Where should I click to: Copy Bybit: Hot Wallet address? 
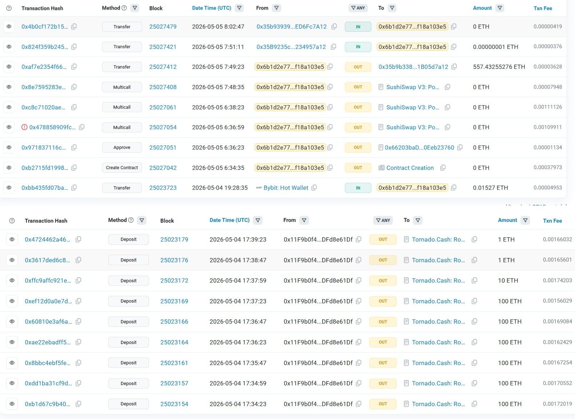pyautogui.click(x=314, y=188)
